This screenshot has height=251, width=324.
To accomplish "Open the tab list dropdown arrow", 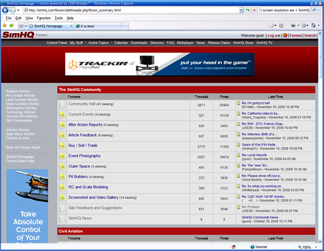I will [26, 26].
